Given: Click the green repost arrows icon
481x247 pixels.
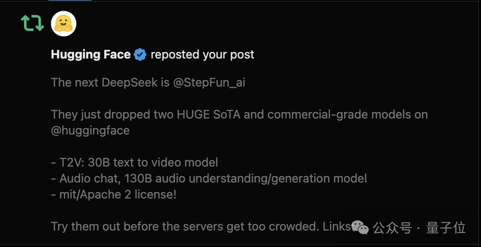Looking at the screenshot, I should click(33, 23).
